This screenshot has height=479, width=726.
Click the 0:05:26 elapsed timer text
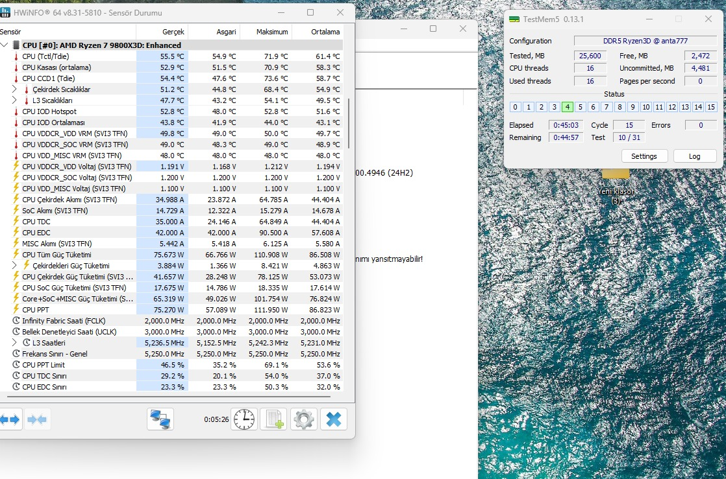(x=216, y=419)
